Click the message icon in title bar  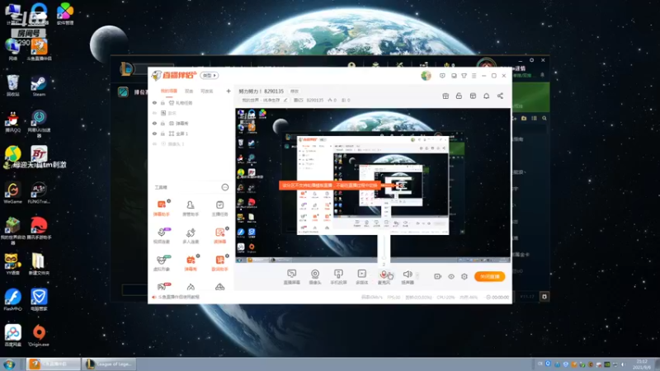[x=442, y=76]
